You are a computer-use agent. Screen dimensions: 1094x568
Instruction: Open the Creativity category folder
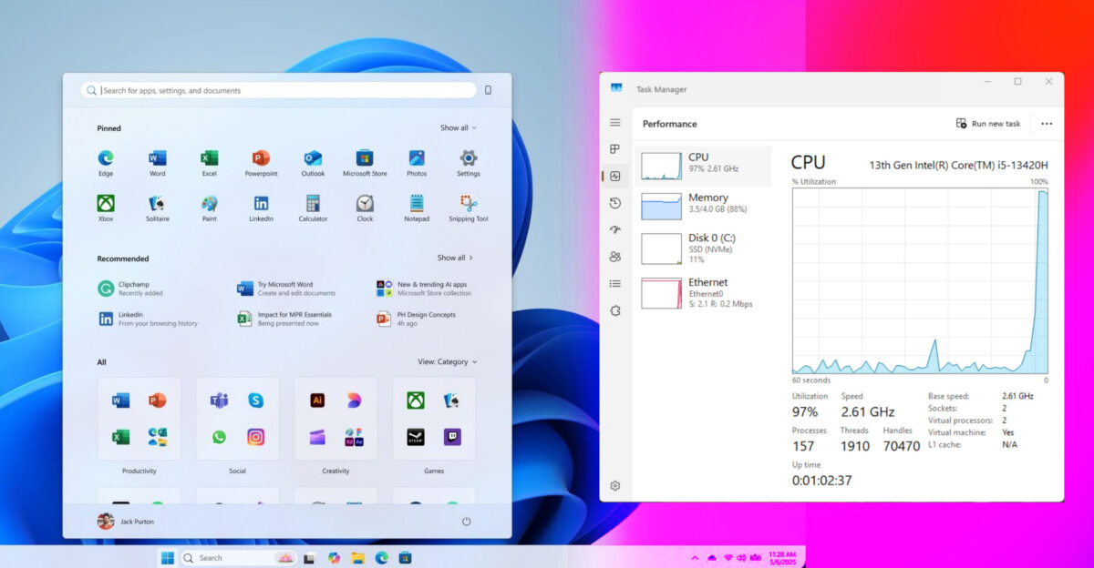pyautogui.click(x=335, y=419)
